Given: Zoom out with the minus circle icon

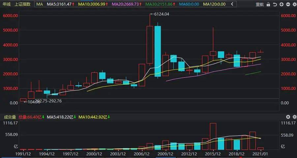Looking at the screenshot, I should pos(288,4).
